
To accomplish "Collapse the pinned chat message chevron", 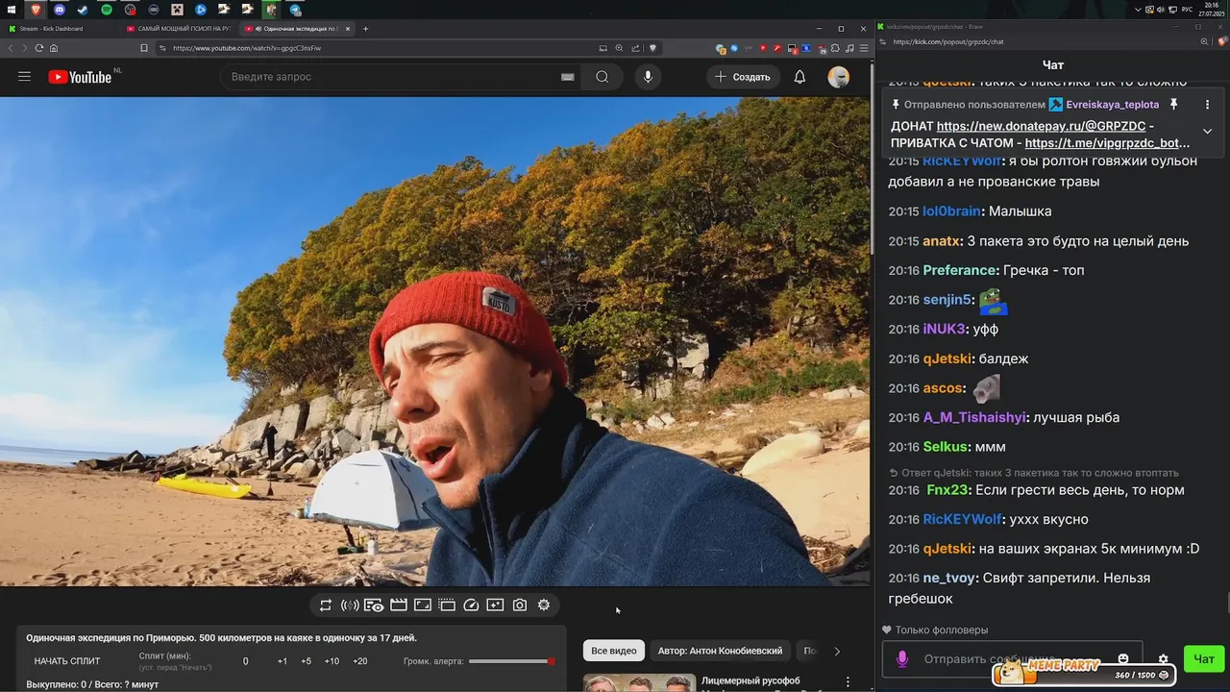I will [x=1208, y=132].
